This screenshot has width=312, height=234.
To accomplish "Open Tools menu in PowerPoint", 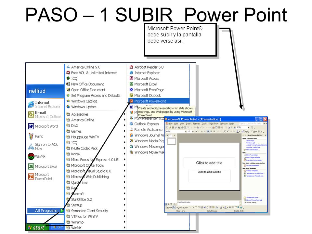I will pyautogui.click(x=204, y=123).
